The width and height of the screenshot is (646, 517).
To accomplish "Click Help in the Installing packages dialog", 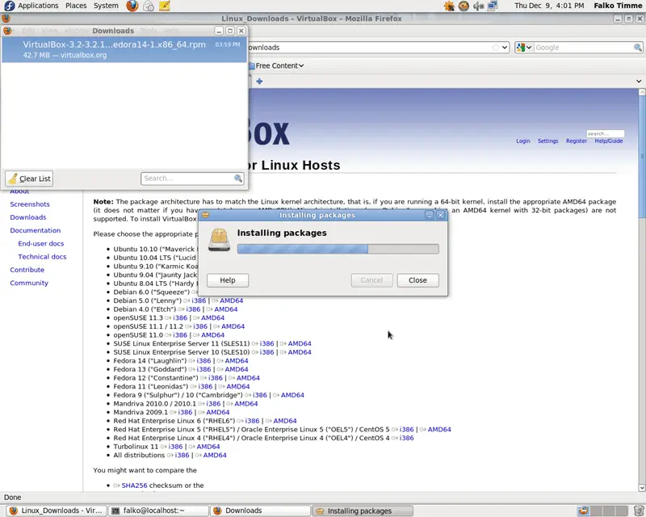I will point(228,280).
